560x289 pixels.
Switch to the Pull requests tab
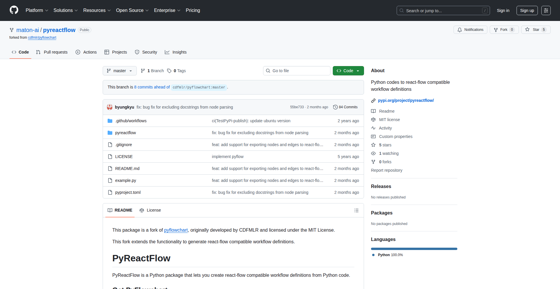(52, 52)
